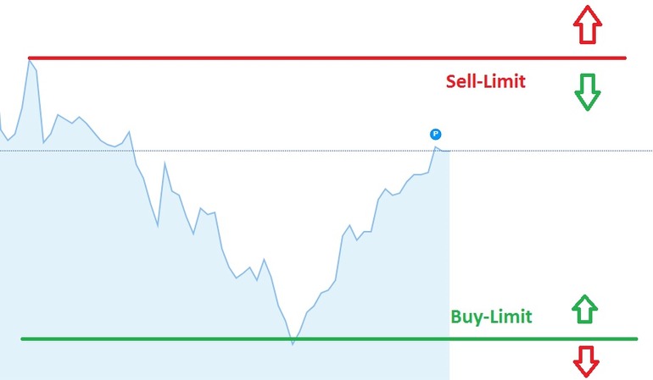Viewport: 653px width, 380px height.
Task: Click the right end of the red Sell-Limit line
Action: point(624,58)
